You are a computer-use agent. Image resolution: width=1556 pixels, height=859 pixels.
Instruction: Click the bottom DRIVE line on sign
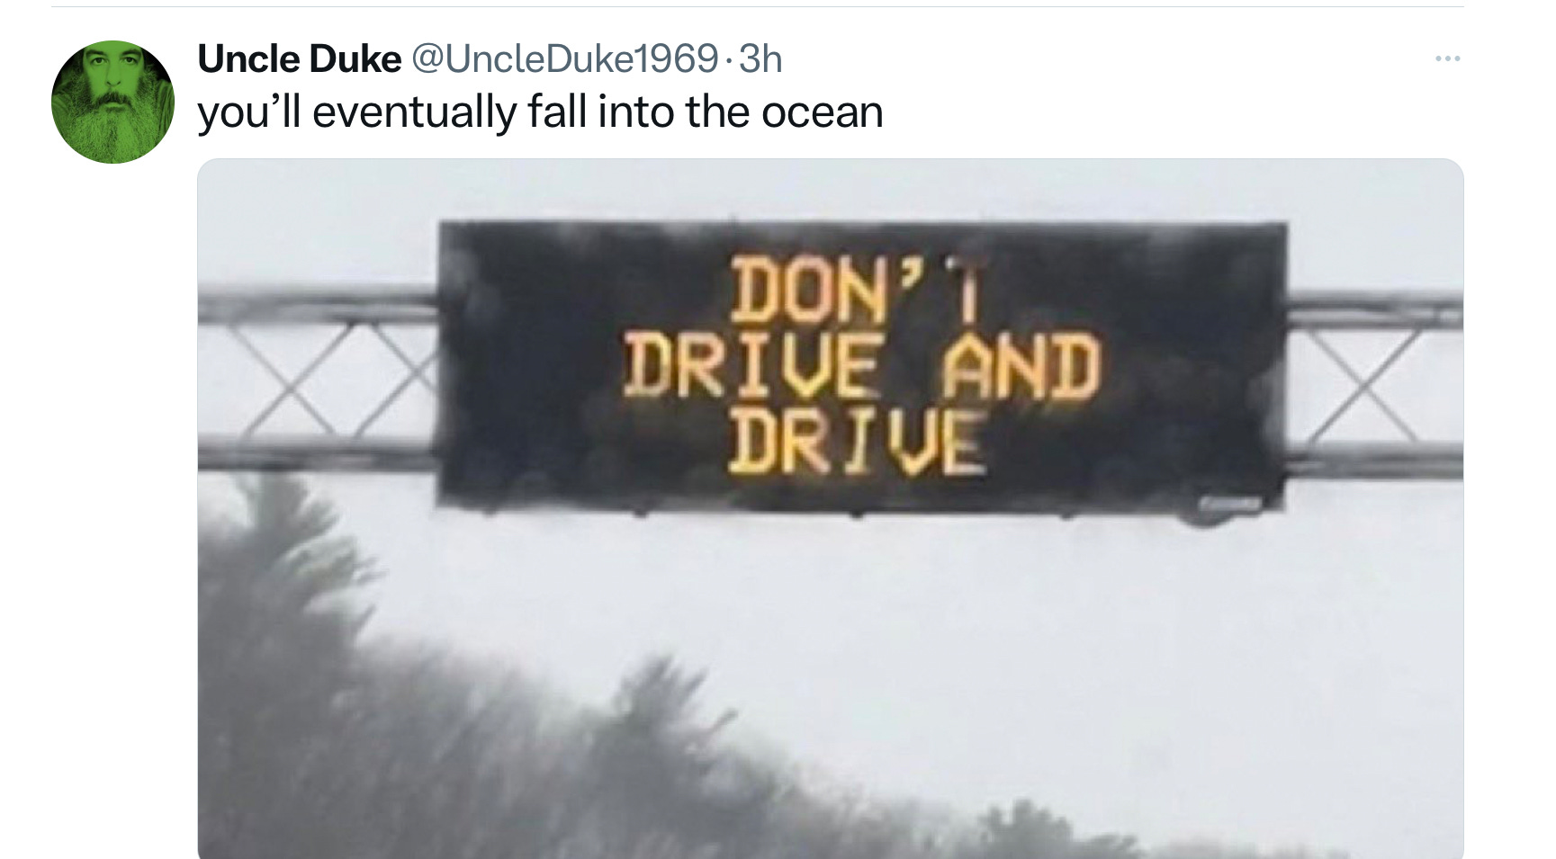click(856, 441)
